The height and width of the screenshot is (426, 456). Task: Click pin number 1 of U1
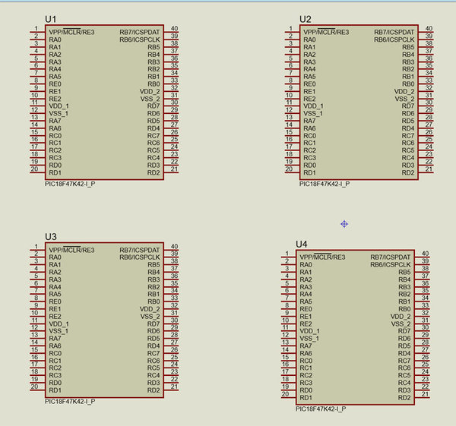click(x=36, y=29)
